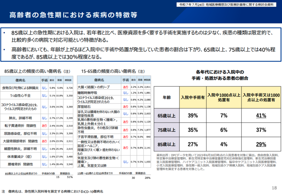Click page number 18 at bottom right
Image resolution: width=282 pixels, height=194 pixels.
pos(274,187)
